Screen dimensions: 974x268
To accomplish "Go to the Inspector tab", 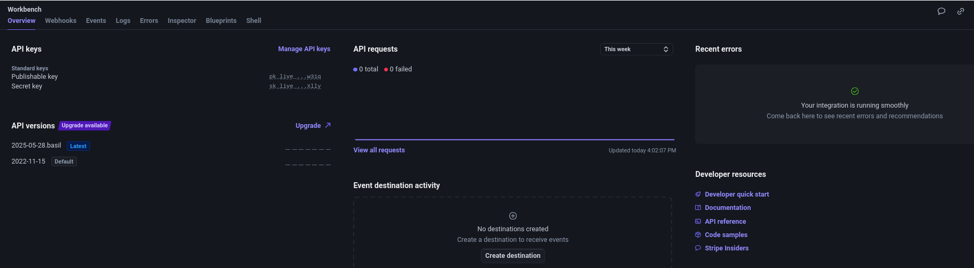I will point(182,21).
